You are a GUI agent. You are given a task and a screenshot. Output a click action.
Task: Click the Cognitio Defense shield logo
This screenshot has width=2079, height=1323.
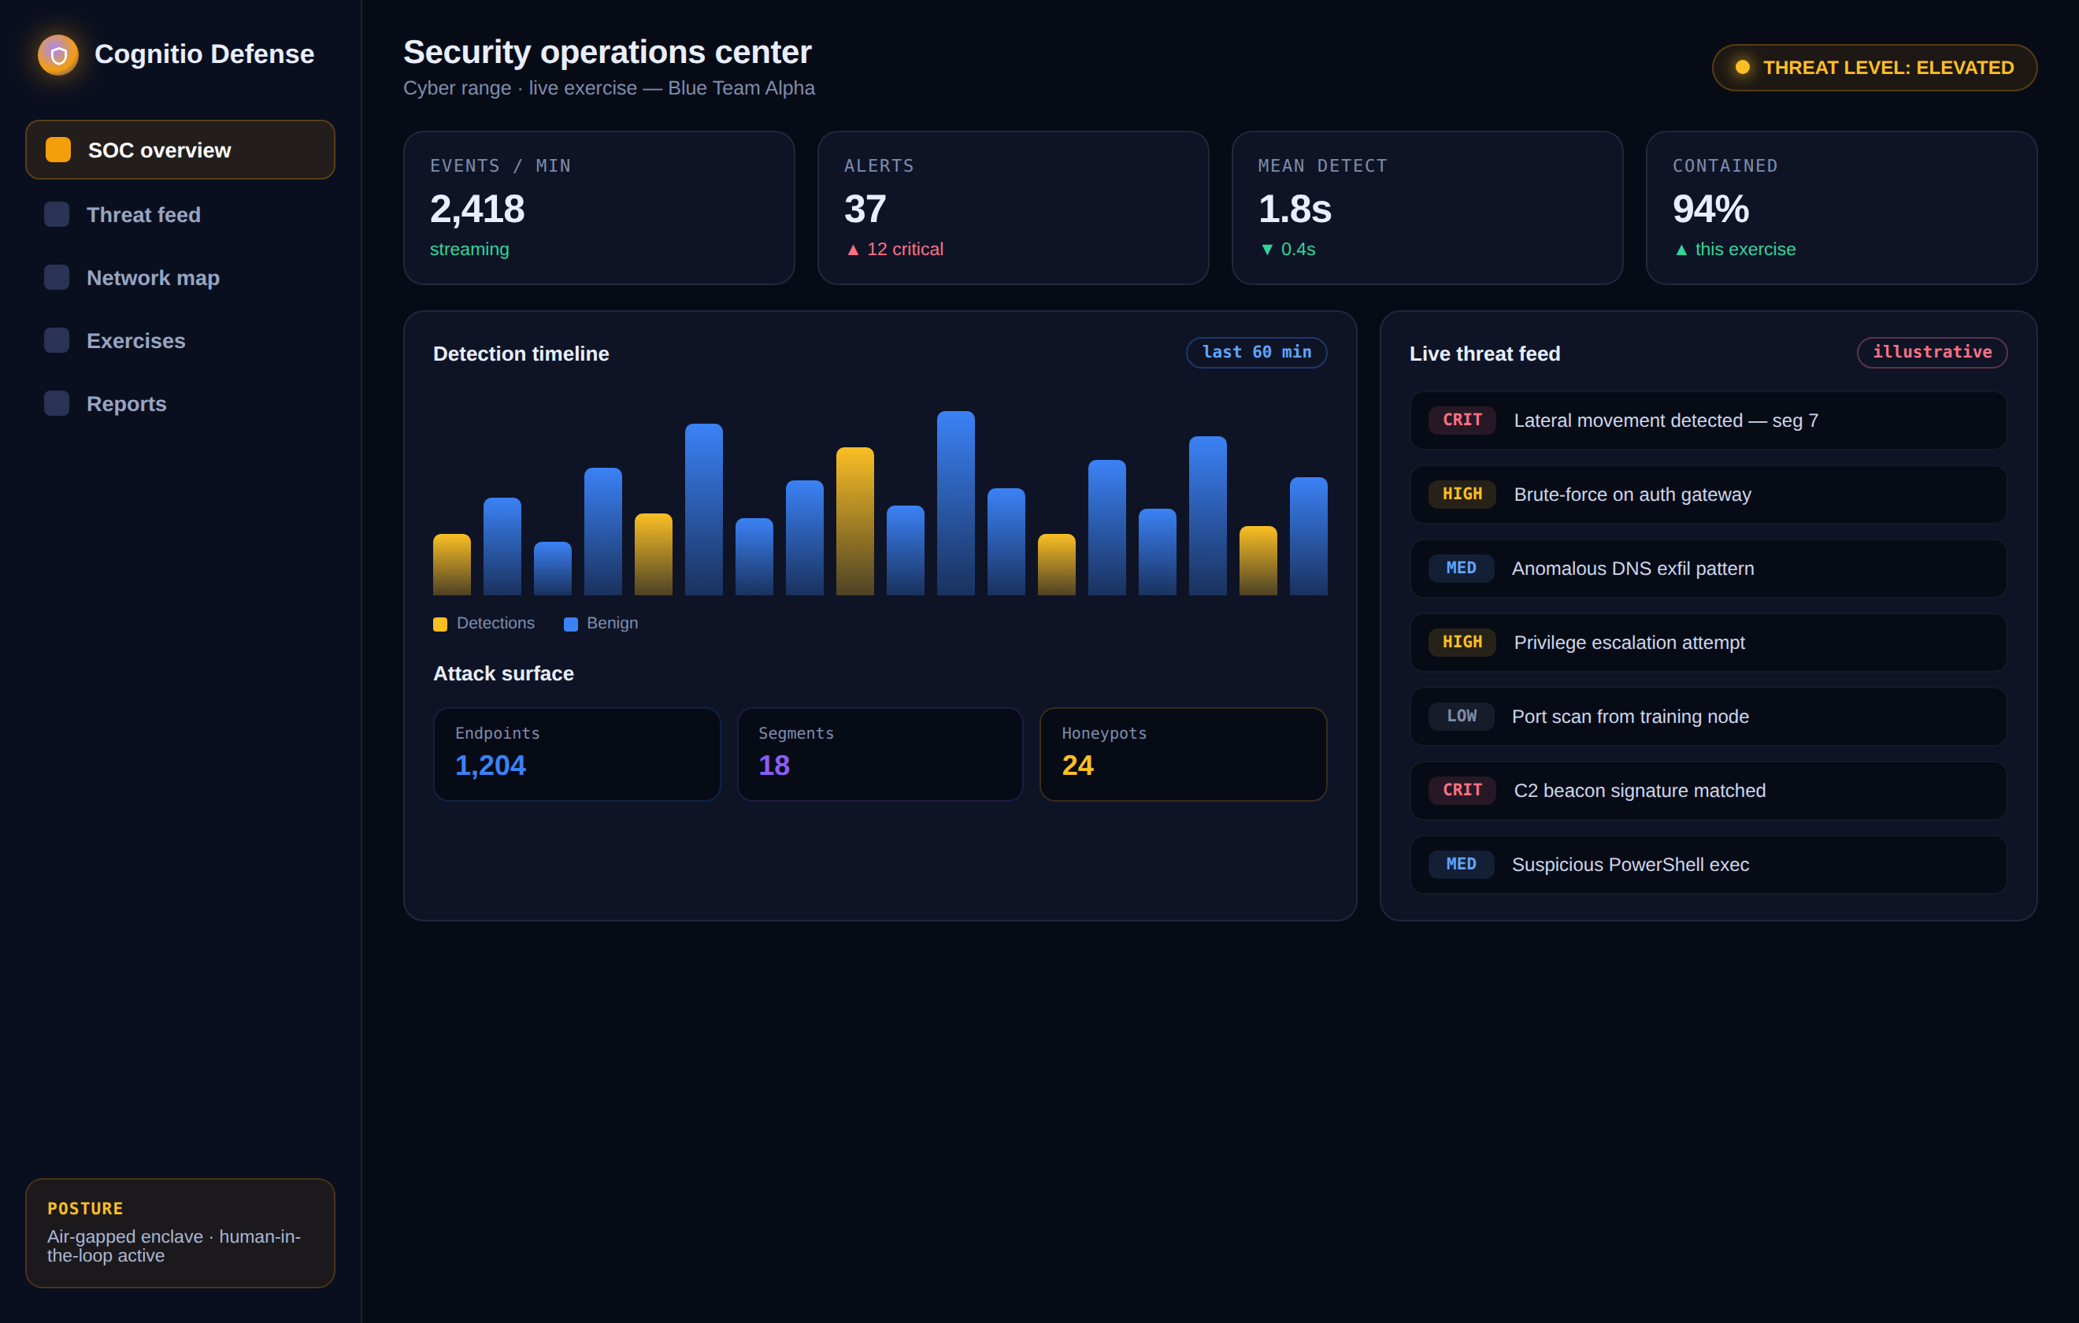tap(57, 54)
